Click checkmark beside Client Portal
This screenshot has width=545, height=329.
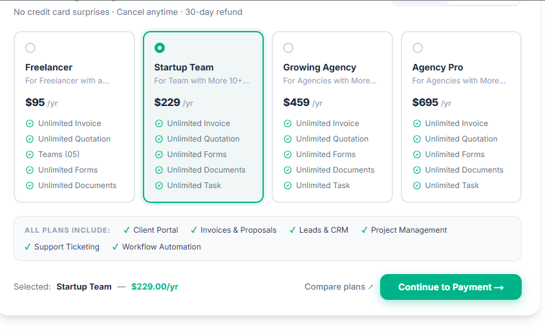coord(127,230)
